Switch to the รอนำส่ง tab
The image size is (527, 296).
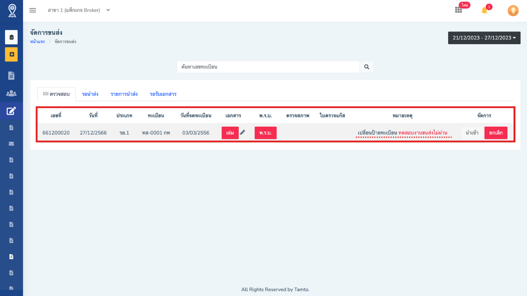pos(90,94)
